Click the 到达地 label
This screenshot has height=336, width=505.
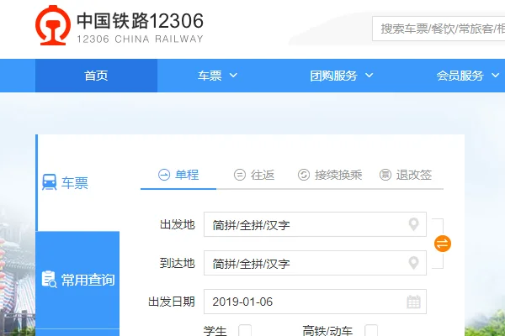pos(178,263)
